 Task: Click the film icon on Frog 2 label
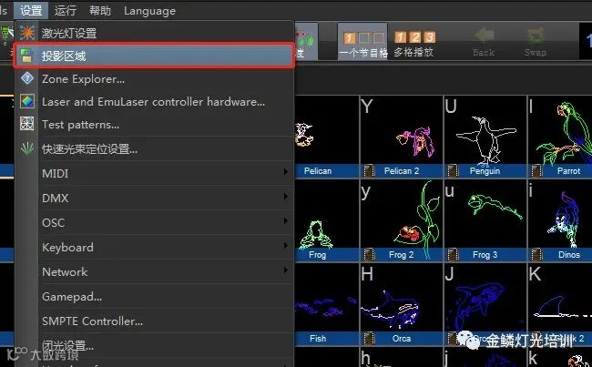click(x=369, y=255)
